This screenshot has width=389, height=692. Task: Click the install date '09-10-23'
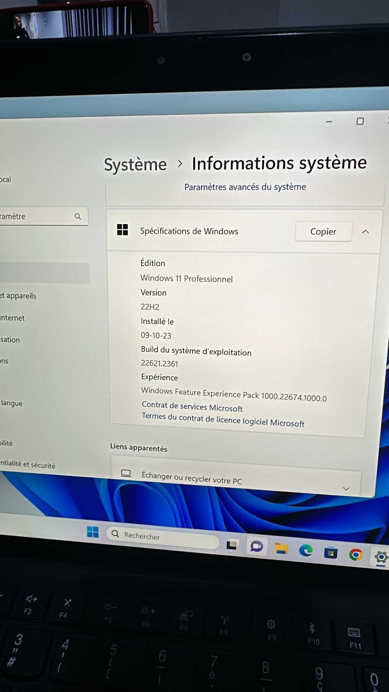point(156,335)
